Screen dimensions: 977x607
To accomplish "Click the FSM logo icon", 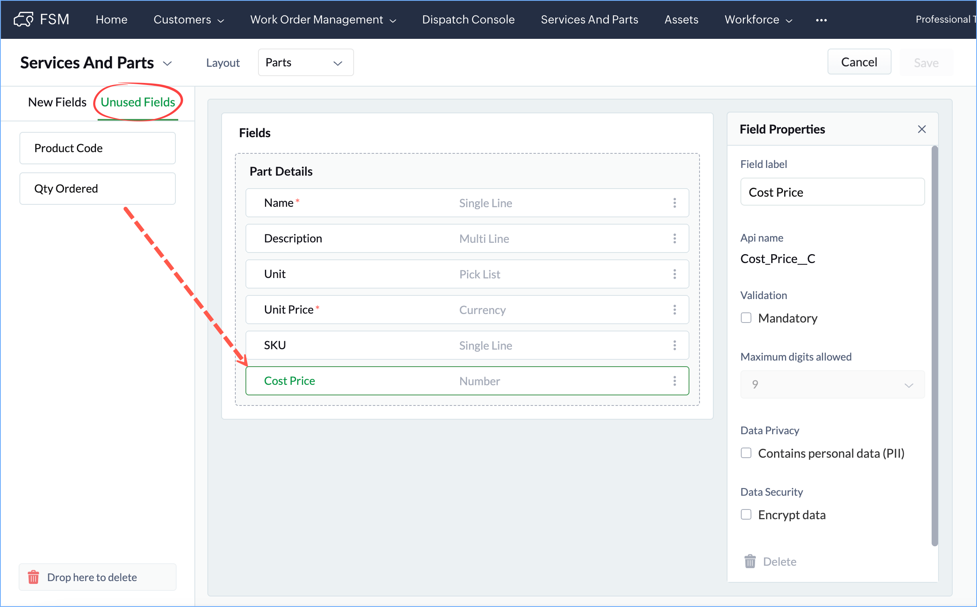I will tap(23, 19).
